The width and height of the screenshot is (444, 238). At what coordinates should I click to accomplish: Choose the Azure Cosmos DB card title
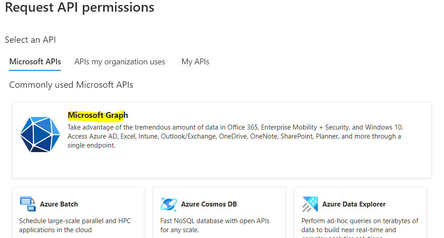pyautogui.click(x=209, y=204)
